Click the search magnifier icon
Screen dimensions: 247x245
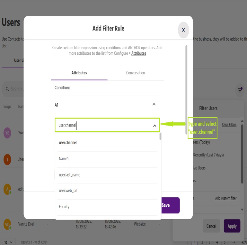pyautogui.click(x=7, y=89)
